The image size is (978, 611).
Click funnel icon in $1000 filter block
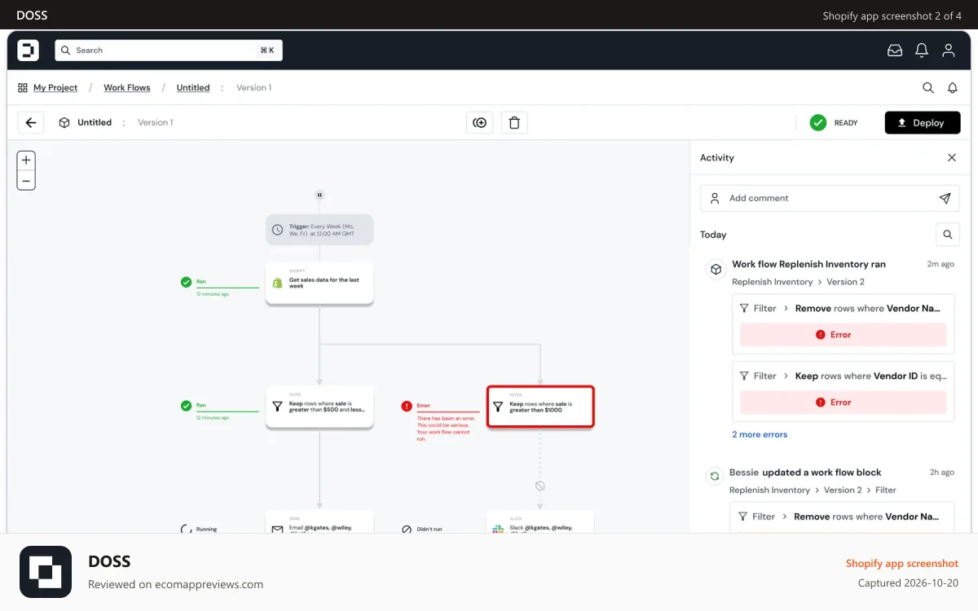tap(498, 407)
